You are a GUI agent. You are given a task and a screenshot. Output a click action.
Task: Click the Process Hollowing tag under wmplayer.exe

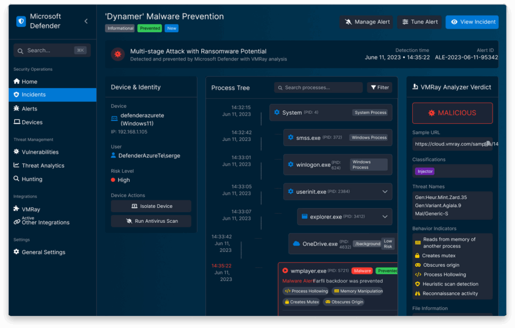(x=306, y=291)
